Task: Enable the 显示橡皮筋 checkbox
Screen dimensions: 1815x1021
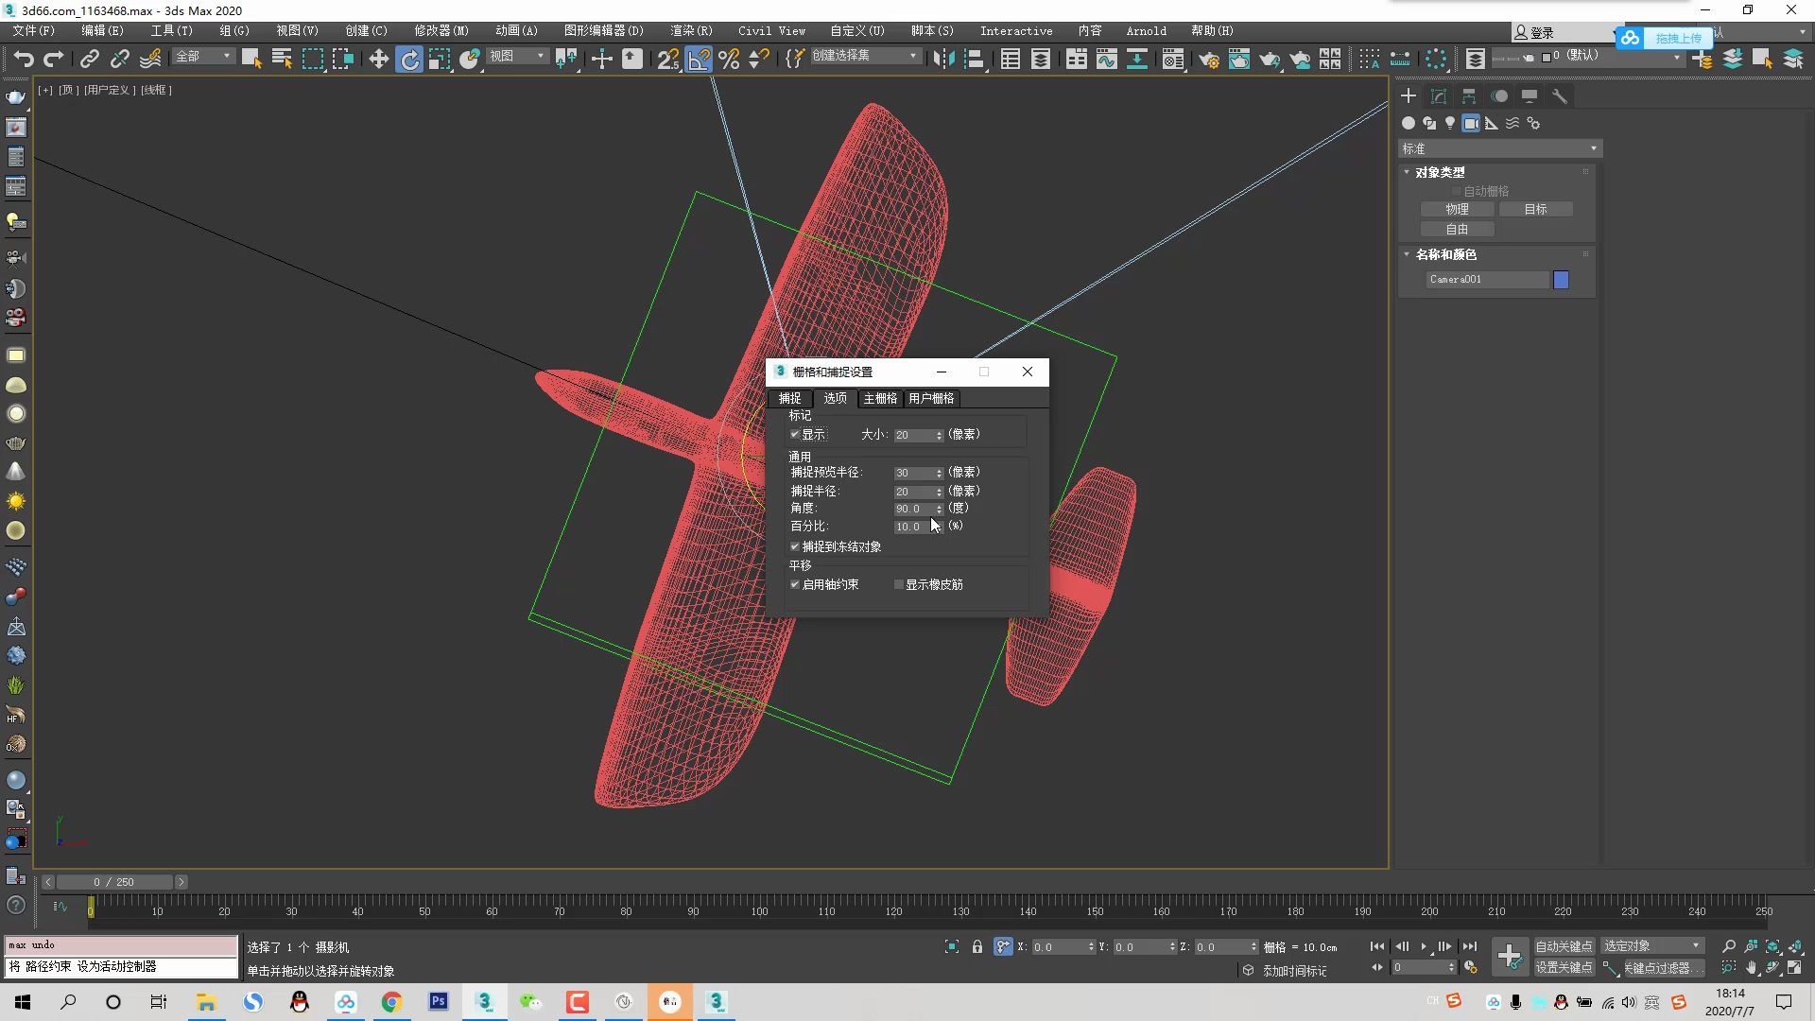Action: pos(899,584)
